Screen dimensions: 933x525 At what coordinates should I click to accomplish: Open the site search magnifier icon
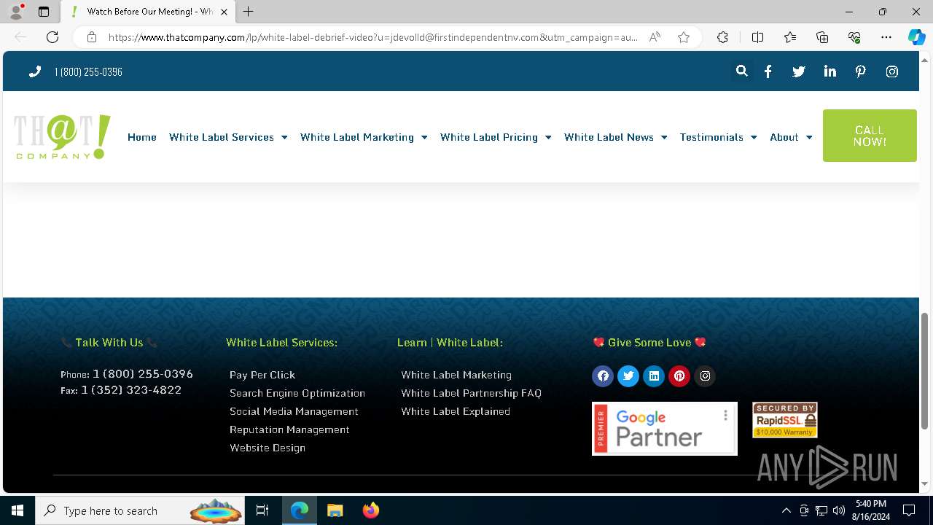point(741,71)
